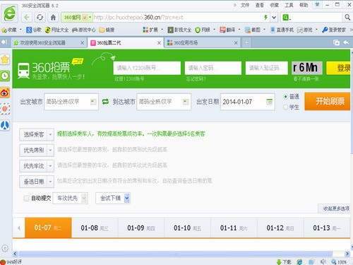353x265 pixels.
Task: Click 影视大全 toolbar icon
Action: pyautogui.click(x=179, y=30)
